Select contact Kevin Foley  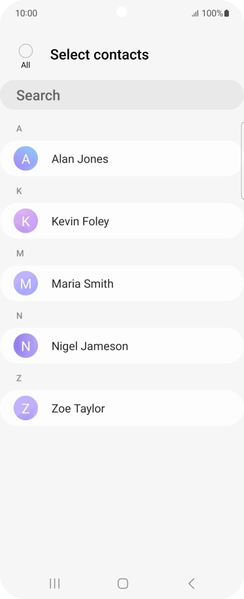(122, 221)
